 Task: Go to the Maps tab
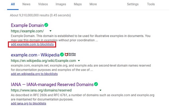coord(78,4)
